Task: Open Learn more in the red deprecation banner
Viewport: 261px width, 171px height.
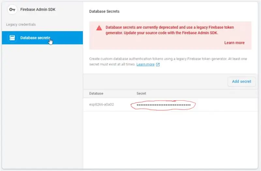Action: [x=234, y=43]
